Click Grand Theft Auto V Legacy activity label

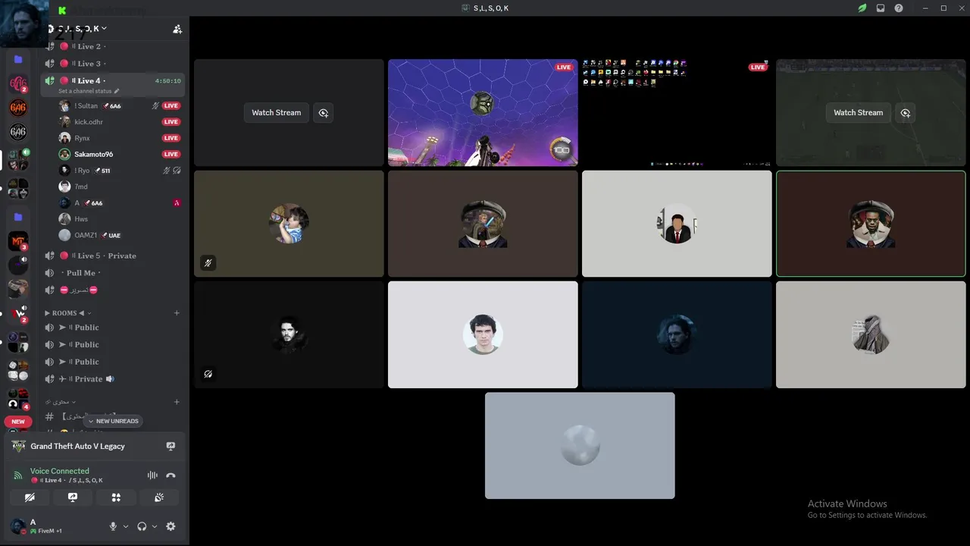point(77,447)
